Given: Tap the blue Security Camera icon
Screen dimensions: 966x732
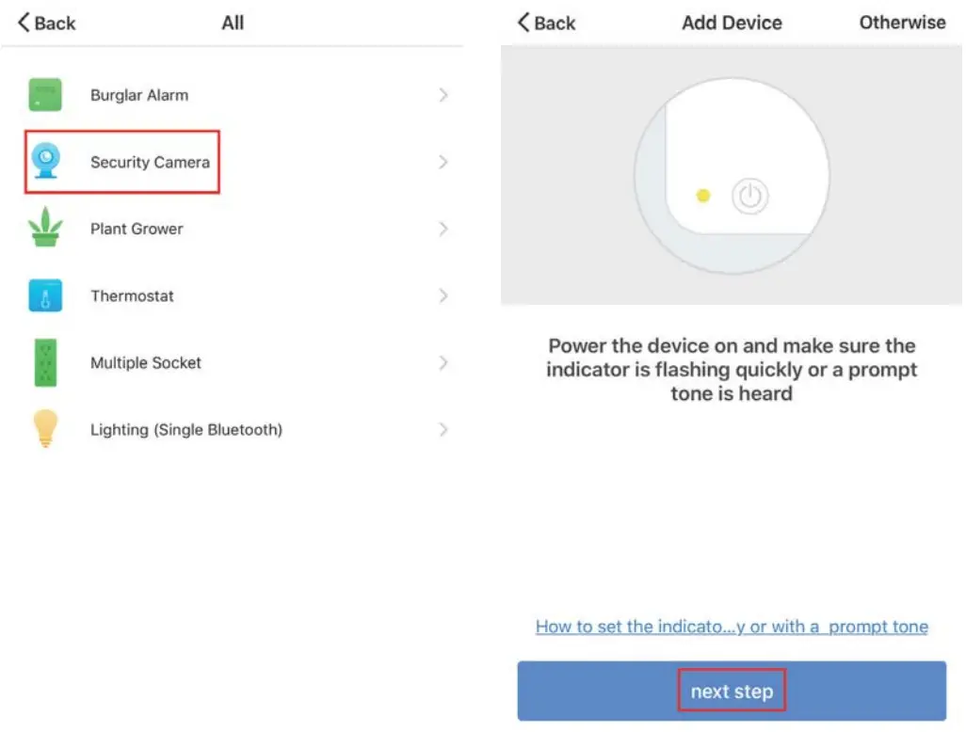Looking at the screenshot, I should (x=45, y=162).
